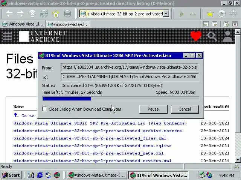Click the status bar security lock icon
The width and height of the screenshot is (241, 180).
tap(236, 166)
